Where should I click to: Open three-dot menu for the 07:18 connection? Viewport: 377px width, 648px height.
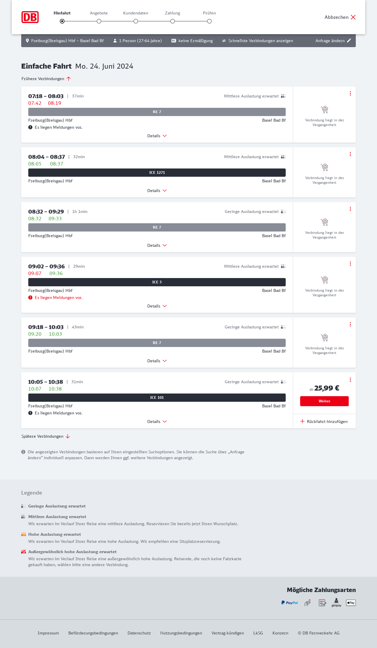350,93
